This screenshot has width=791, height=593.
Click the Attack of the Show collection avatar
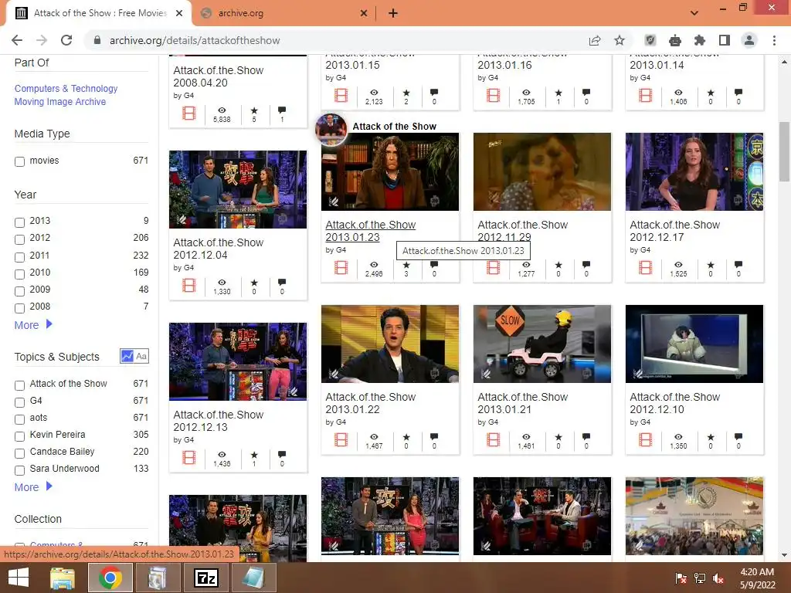[x=331, y=128]
